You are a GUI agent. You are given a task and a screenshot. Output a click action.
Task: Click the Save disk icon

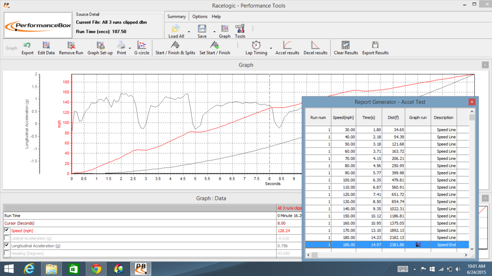(202, 29)
